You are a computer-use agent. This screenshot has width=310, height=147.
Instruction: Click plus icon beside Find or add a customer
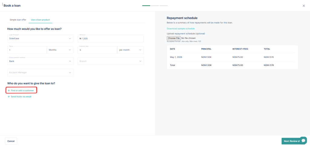[x=9, y=90]
